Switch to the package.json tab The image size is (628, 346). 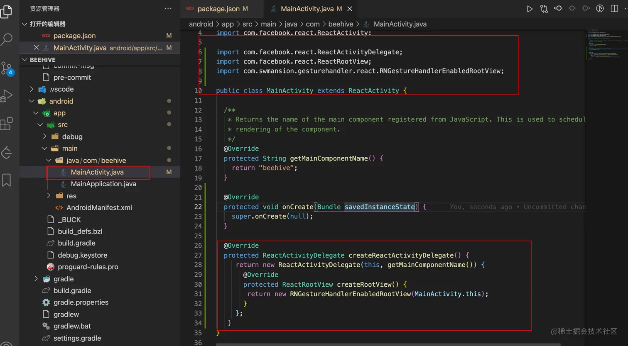222,9
